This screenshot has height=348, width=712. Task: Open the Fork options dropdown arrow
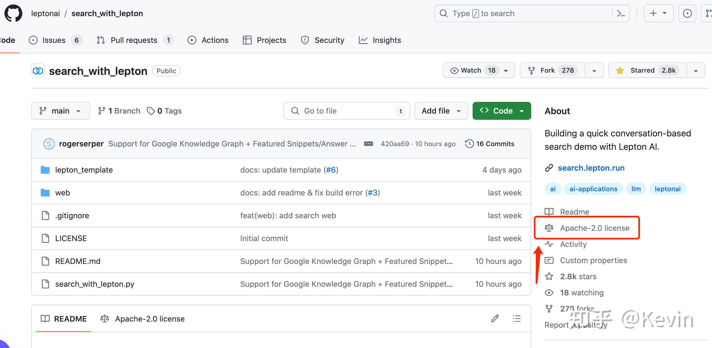[594, 70]
